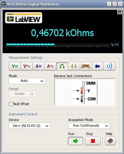Screen dimensions: 124x154
Task: Click the % FS bar graph
Action: (57, 45)
